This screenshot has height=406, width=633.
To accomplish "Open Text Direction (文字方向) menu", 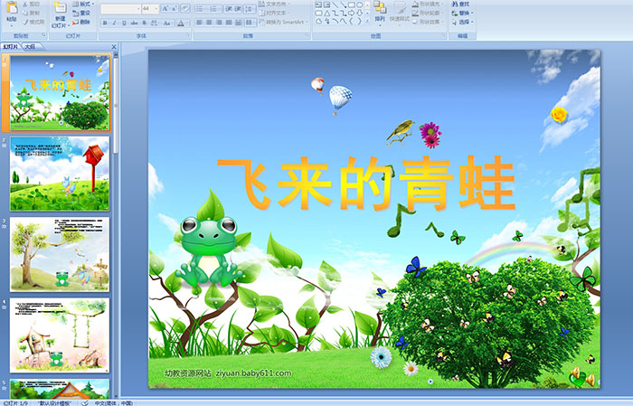I will tap(274, 4).
